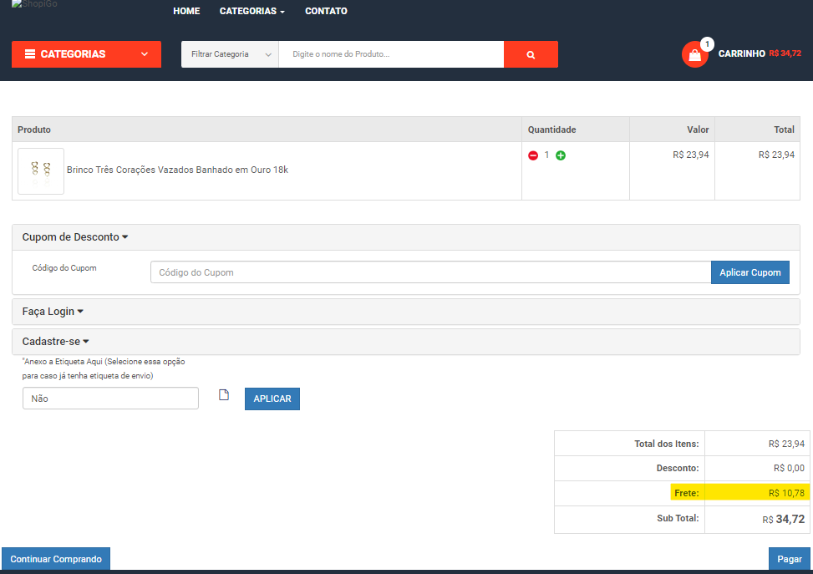
Task: Click the search magnifier button
Action: 531,54
